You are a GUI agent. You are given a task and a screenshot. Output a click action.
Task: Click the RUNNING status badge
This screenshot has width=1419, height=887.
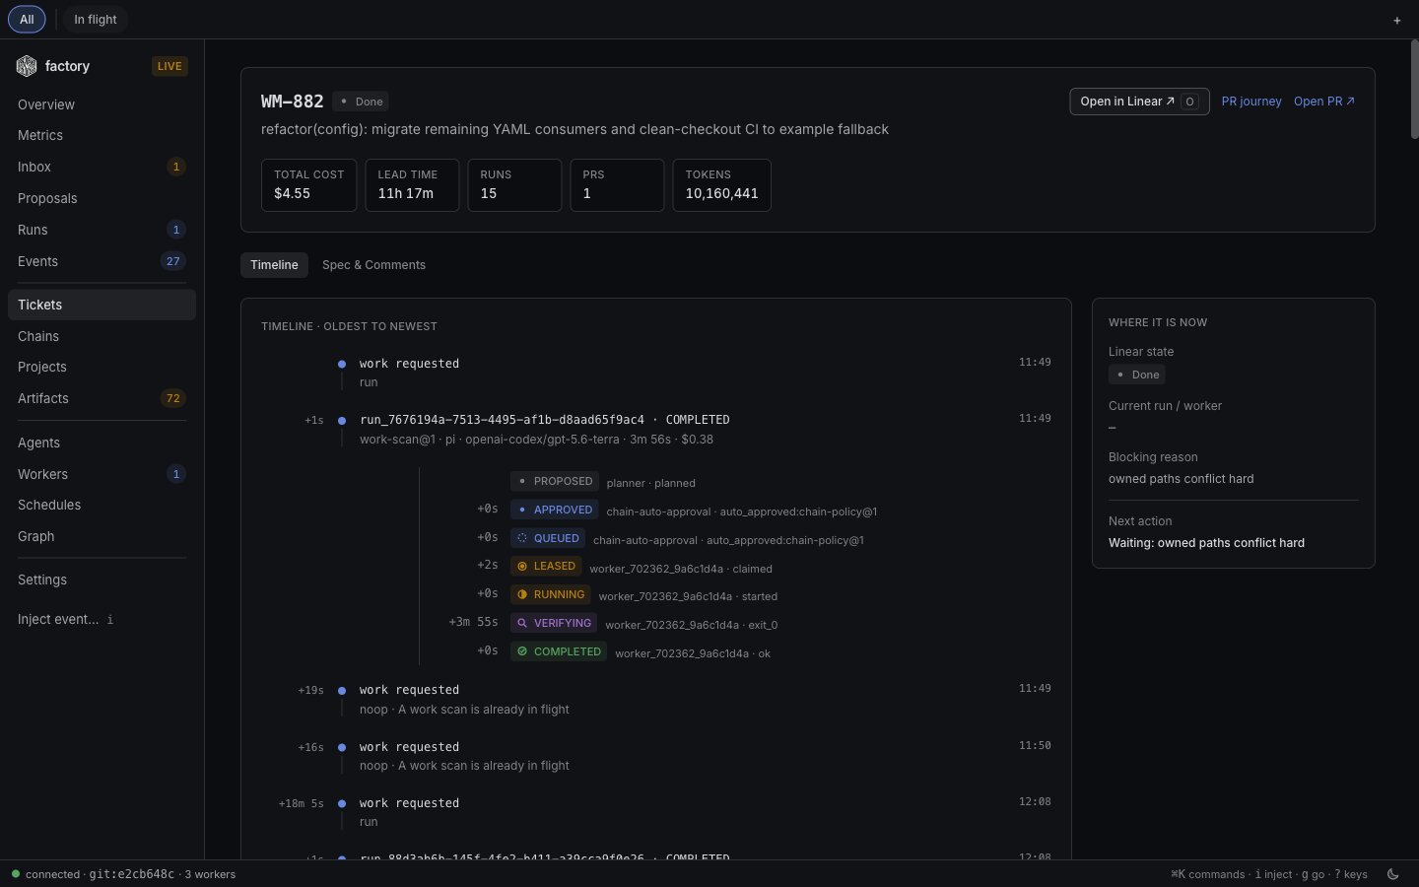[550, 594]
